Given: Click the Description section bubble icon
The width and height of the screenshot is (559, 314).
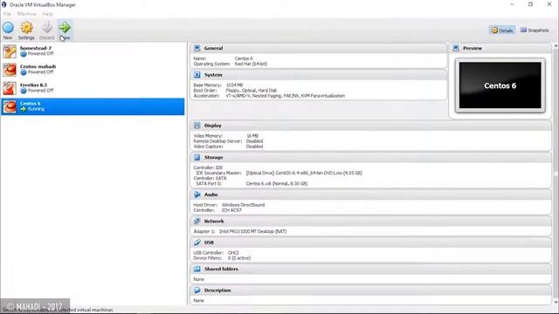Looking at the screenshot, I should [x=197, y=290].
